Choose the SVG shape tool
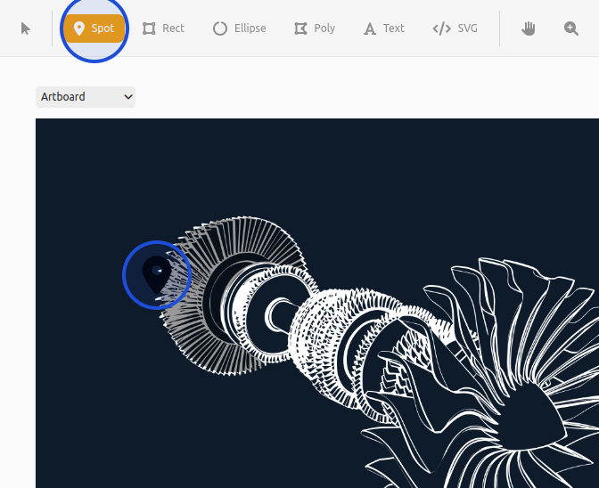This screenshot has width=599, height=488. pos(455,28)
